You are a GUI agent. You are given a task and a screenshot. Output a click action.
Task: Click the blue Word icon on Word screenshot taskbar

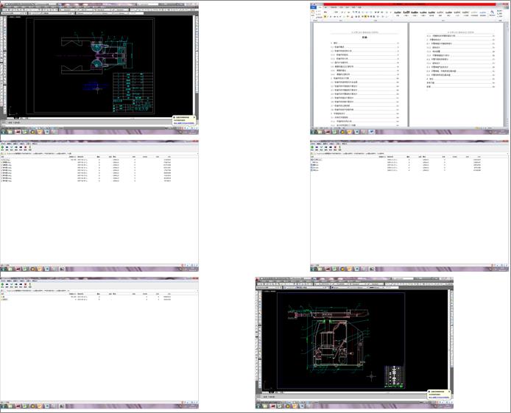click(x=371, y=132)
